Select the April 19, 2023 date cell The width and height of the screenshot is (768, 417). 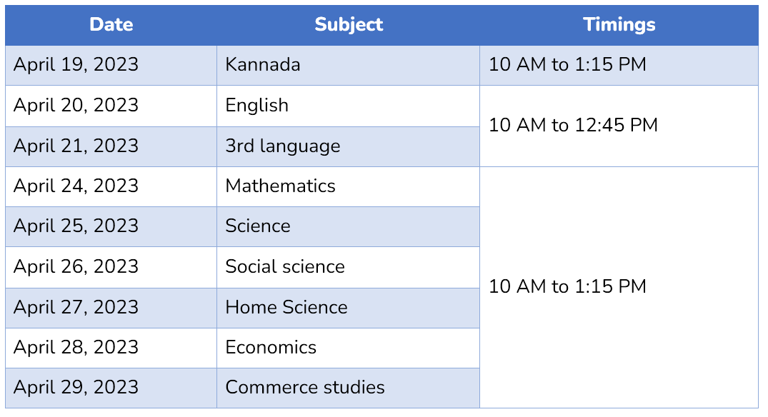(x=111, y=65)
